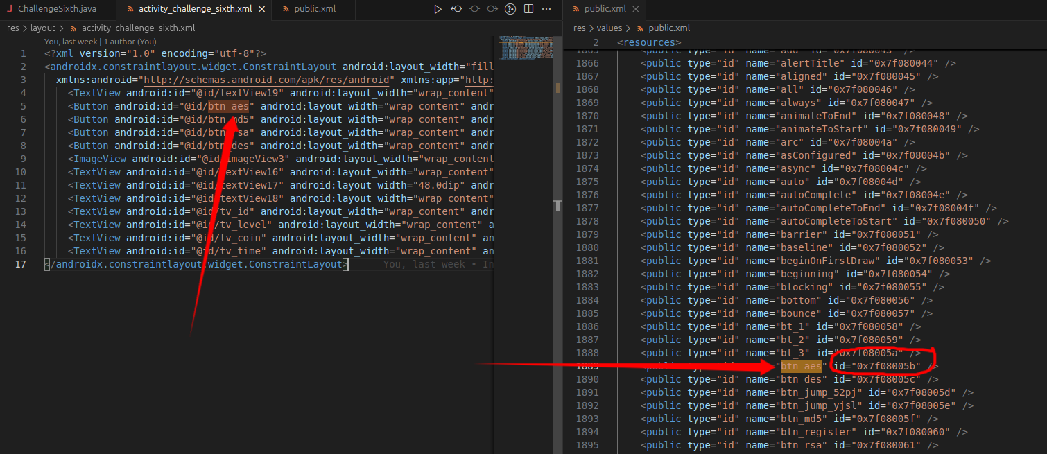Open the More Actions ellipsis menu
1047x454 pixels.
point(547,9)
